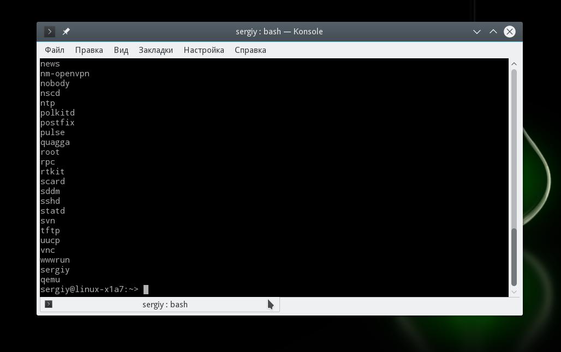Click the Konsole window menu icon in title bar

point(50,32)
